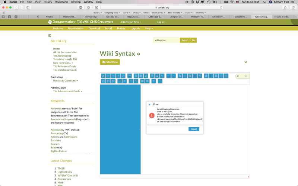
Task: Click the cut (scissors) icon in file manager
Action: [x=185, y=76]
